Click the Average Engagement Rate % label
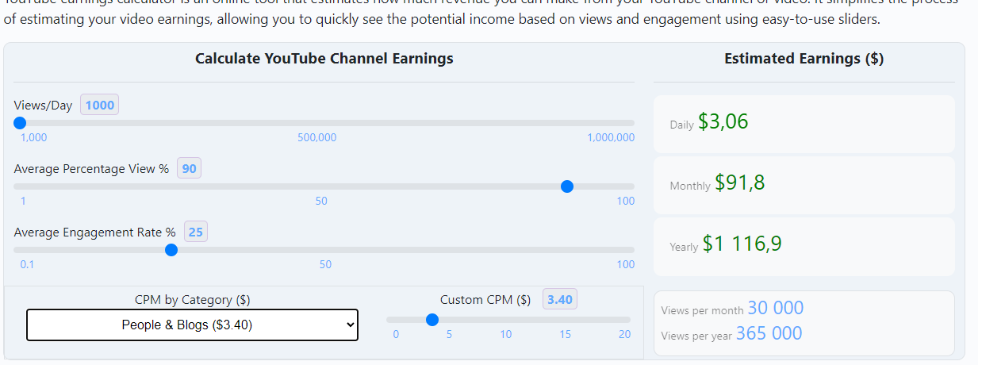The height and width of the screenshot is (365, 1005). pyautogui.click(x=95, y=232)
